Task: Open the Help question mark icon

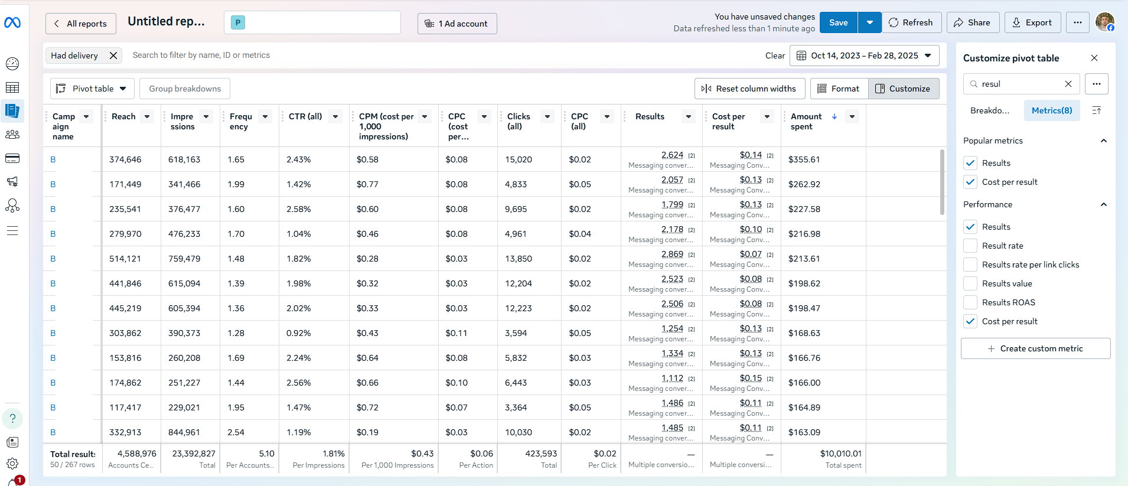Action: tap(12, 419)
